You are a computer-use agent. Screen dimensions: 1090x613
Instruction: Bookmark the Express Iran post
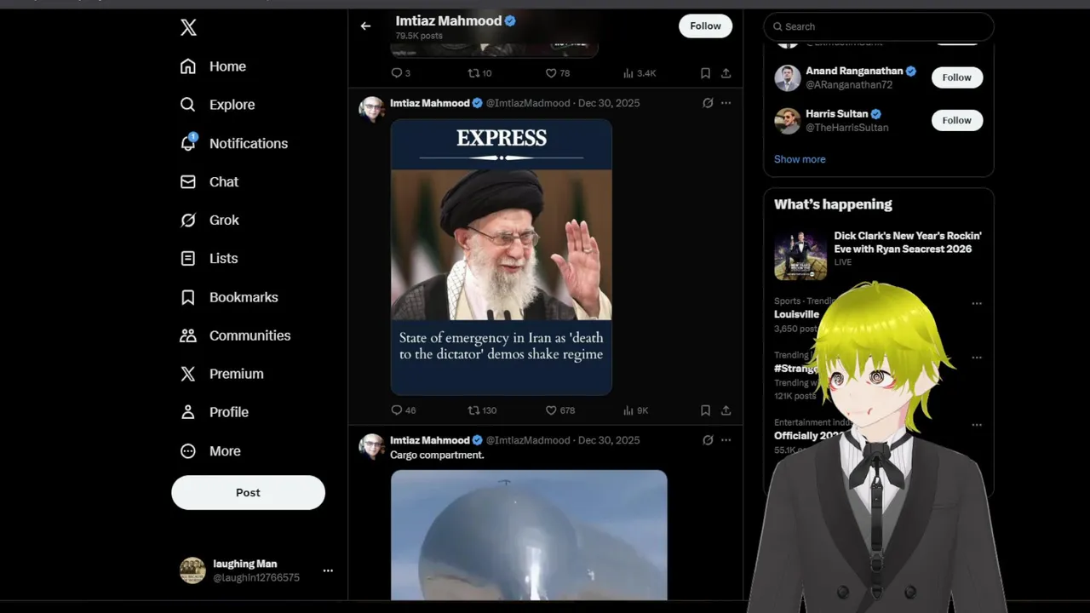click(705, 410)
